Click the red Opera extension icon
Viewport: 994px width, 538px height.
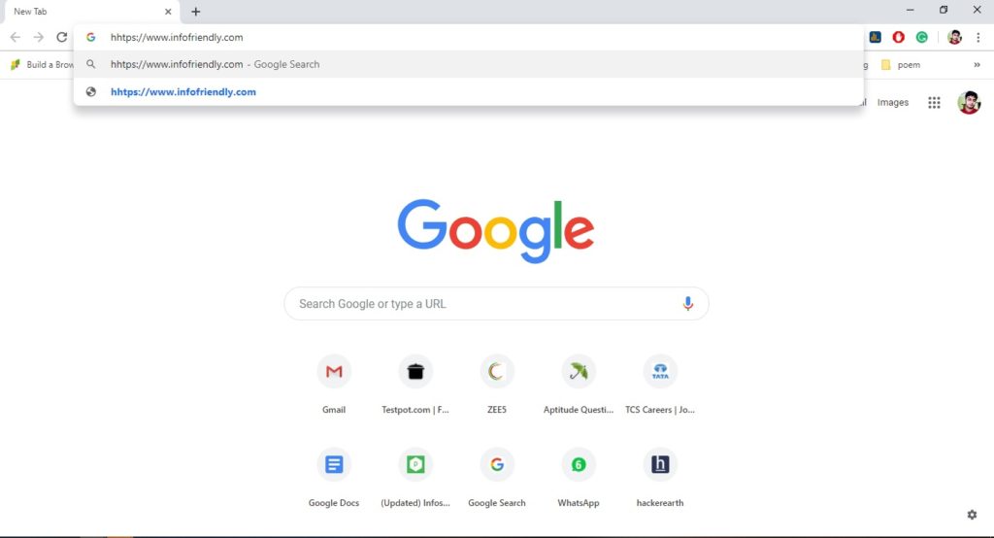coord(898,38)
